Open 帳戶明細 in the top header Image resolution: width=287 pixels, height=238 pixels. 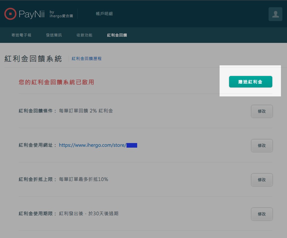click(104, 14)
